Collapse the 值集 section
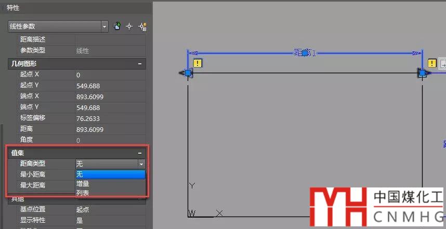 [x=140, y=153]
